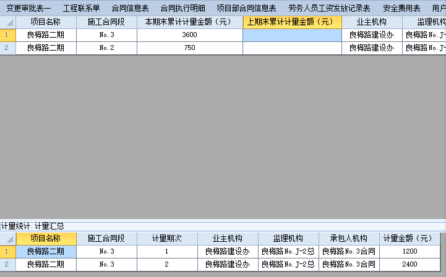Image resolution: width=446 pixels, height=277 pixels.
Task: Go to the 安全费用表 tab
Action: tap(401, 8)
